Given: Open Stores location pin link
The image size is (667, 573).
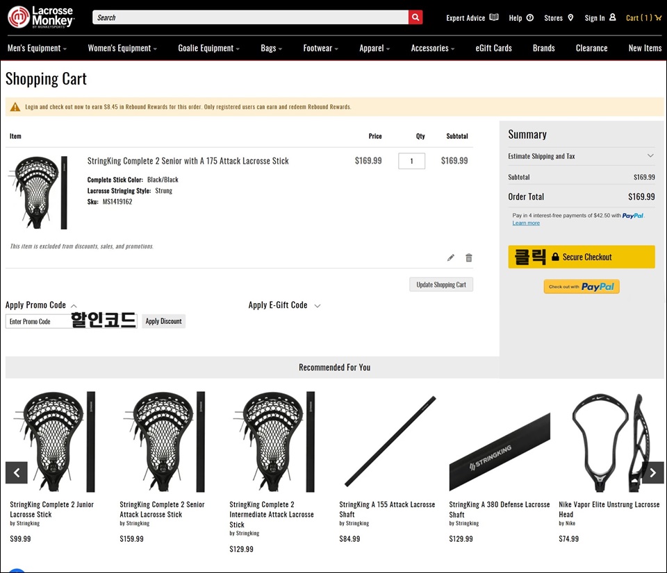Looking at the screenshot, I should coord(559,18).
